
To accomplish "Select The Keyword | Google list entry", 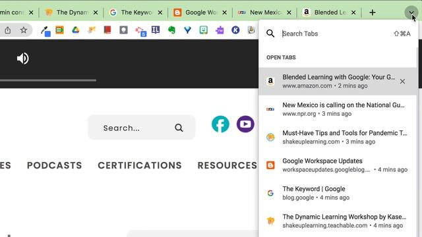I will pos(338,193).
